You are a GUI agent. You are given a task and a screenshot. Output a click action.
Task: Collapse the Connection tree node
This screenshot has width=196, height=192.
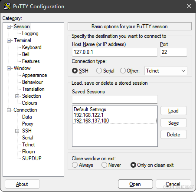tap(9, 110)
